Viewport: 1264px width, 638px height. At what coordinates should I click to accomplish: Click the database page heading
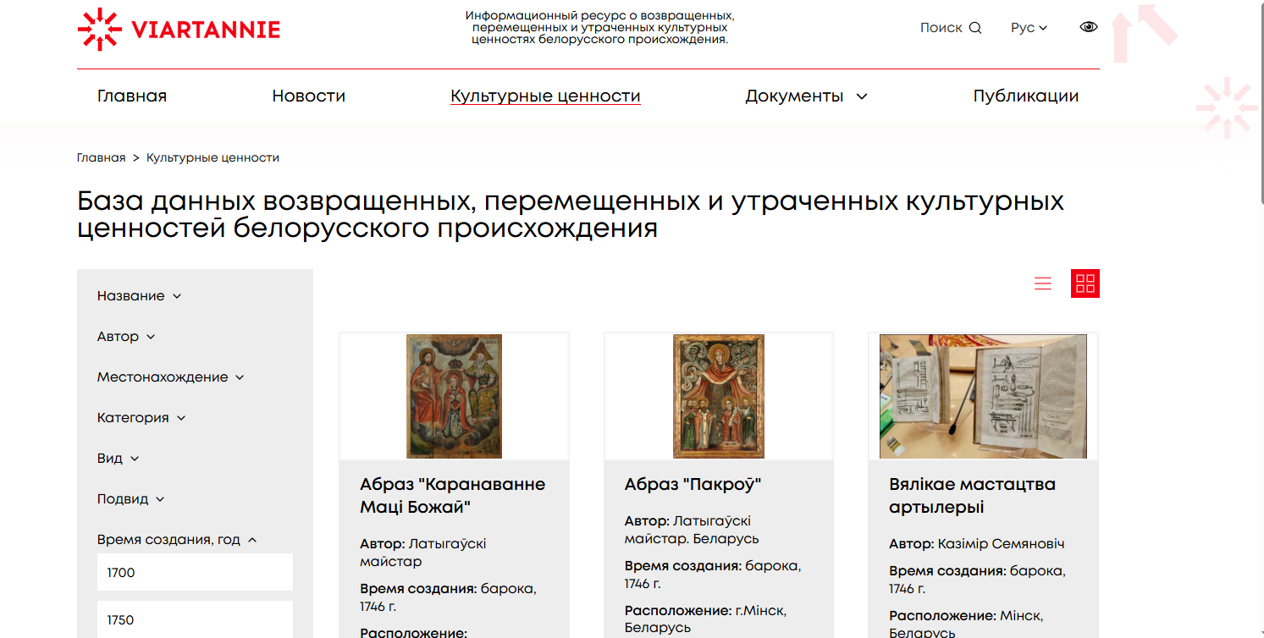point(571,214)
